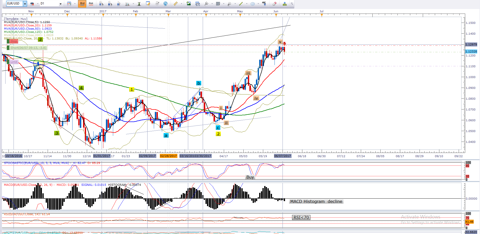Toggle the Bid price mode
The width and height of the screenshot is (480, 234).
[x=82, y=4]
